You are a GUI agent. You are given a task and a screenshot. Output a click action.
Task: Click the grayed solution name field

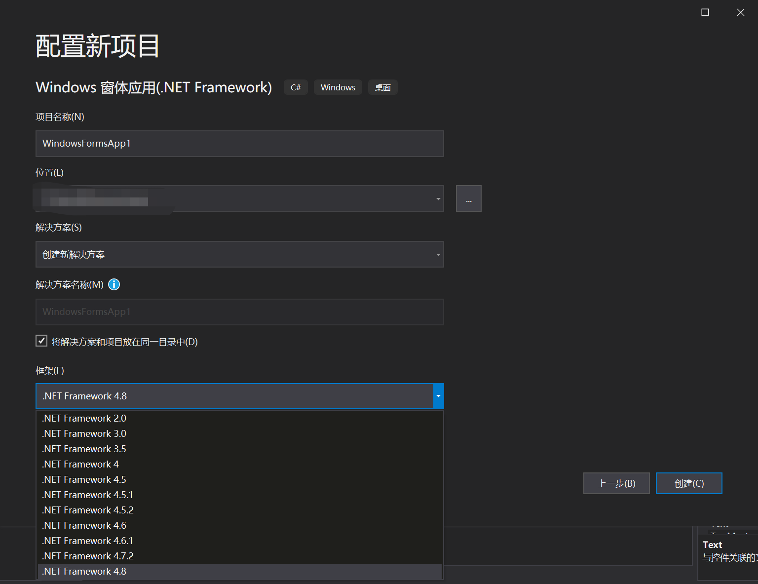(239, 311)
